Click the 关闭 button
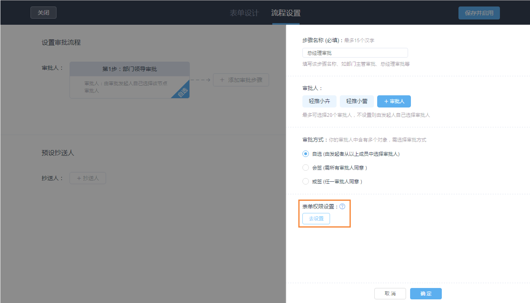The width and height of the screenshot is (530, 303). 43,13
